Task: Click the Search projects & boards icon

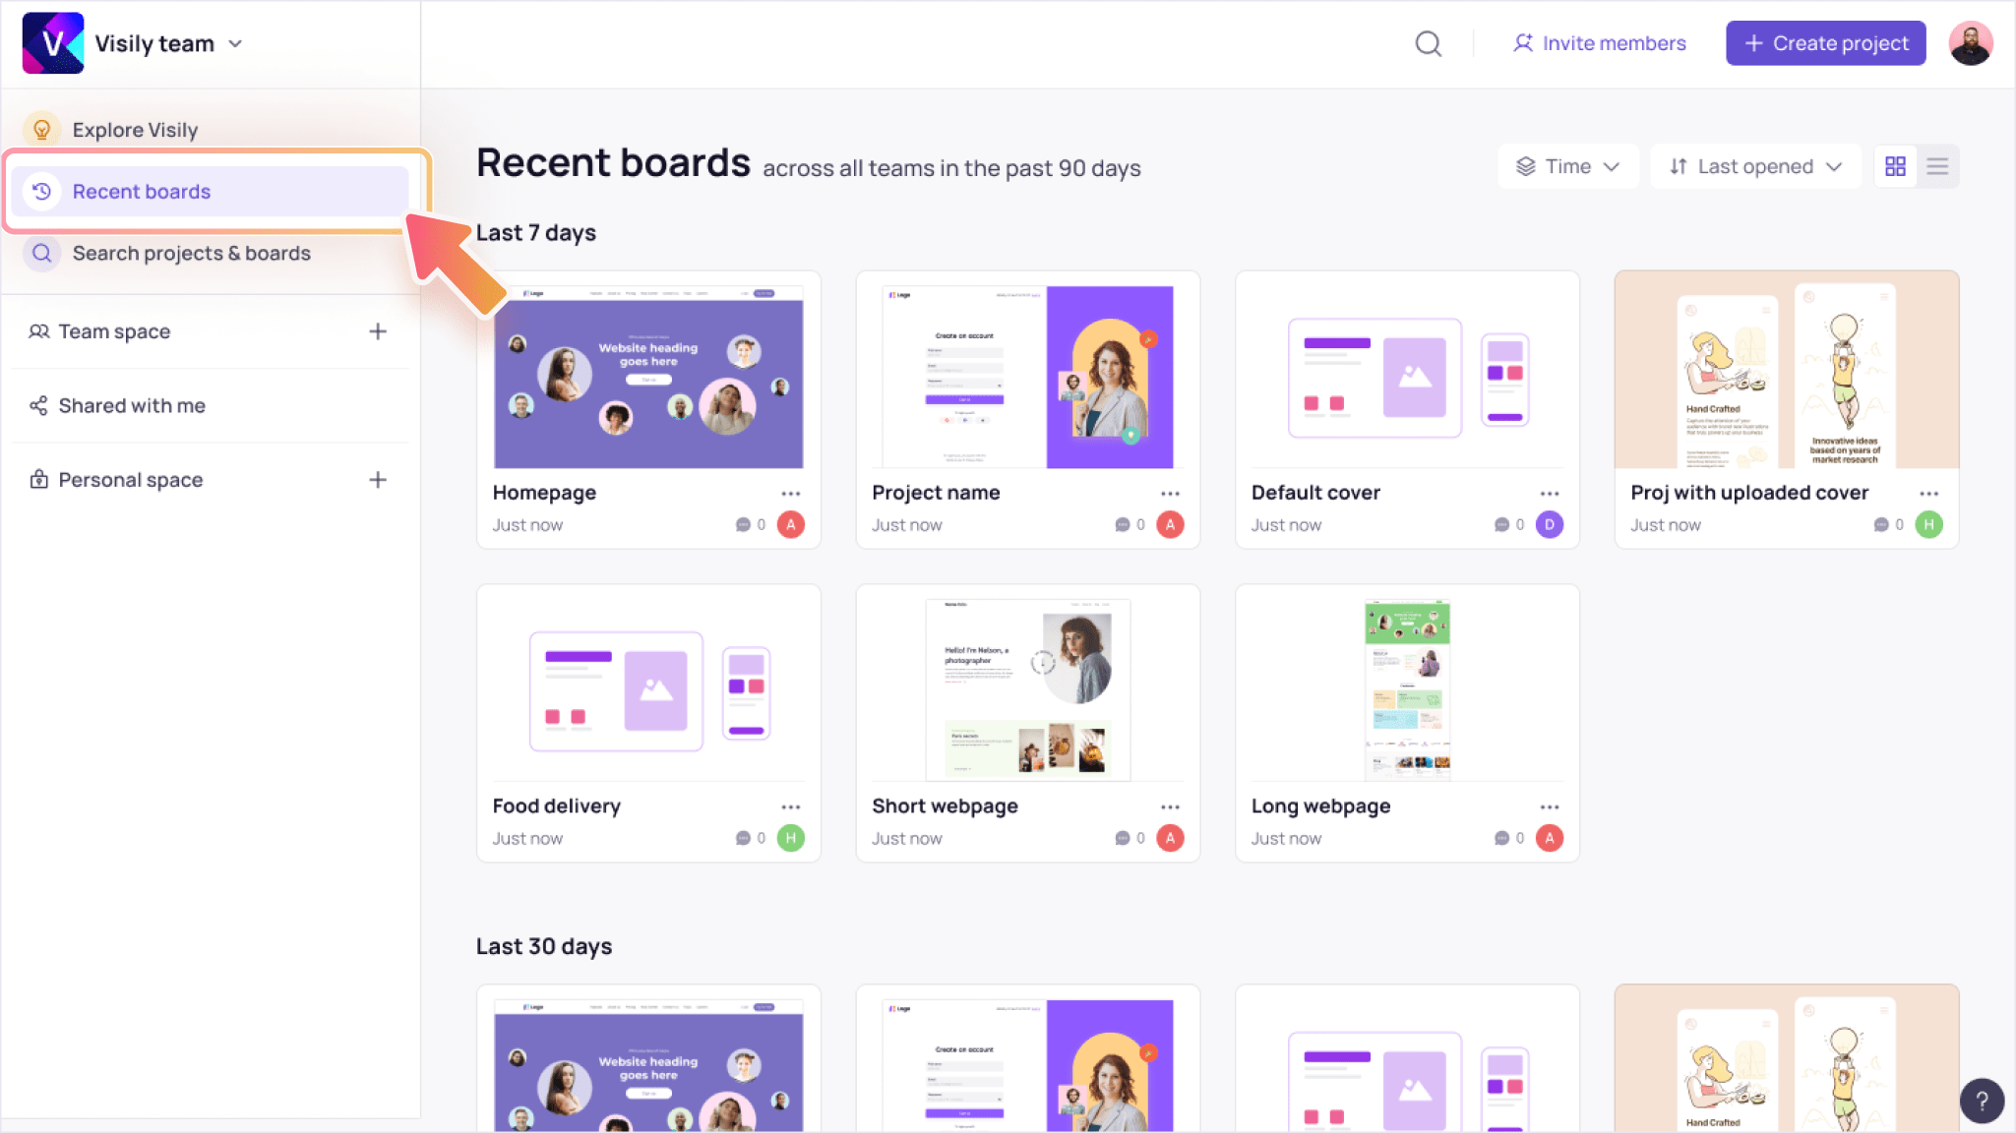Action: click(41, 253)
